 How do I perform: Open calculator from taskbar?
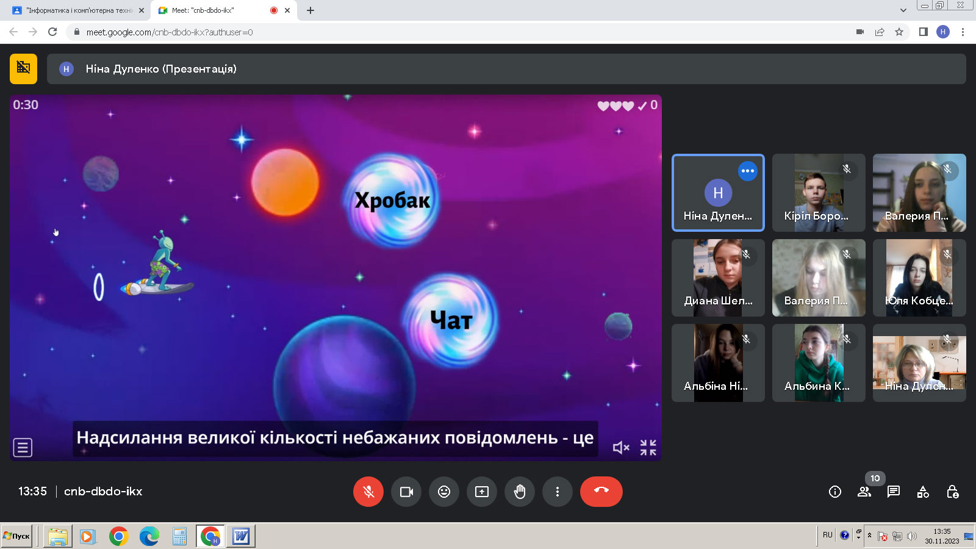[179, 536]
